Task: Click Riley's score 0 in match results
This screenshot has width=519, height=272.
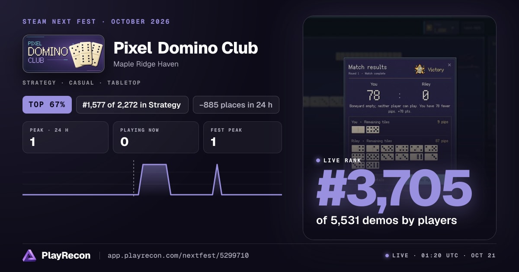Action: coord(426,95)
